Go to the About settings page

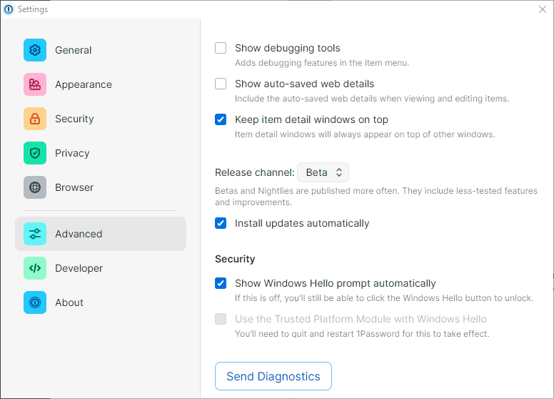(69, 302)
